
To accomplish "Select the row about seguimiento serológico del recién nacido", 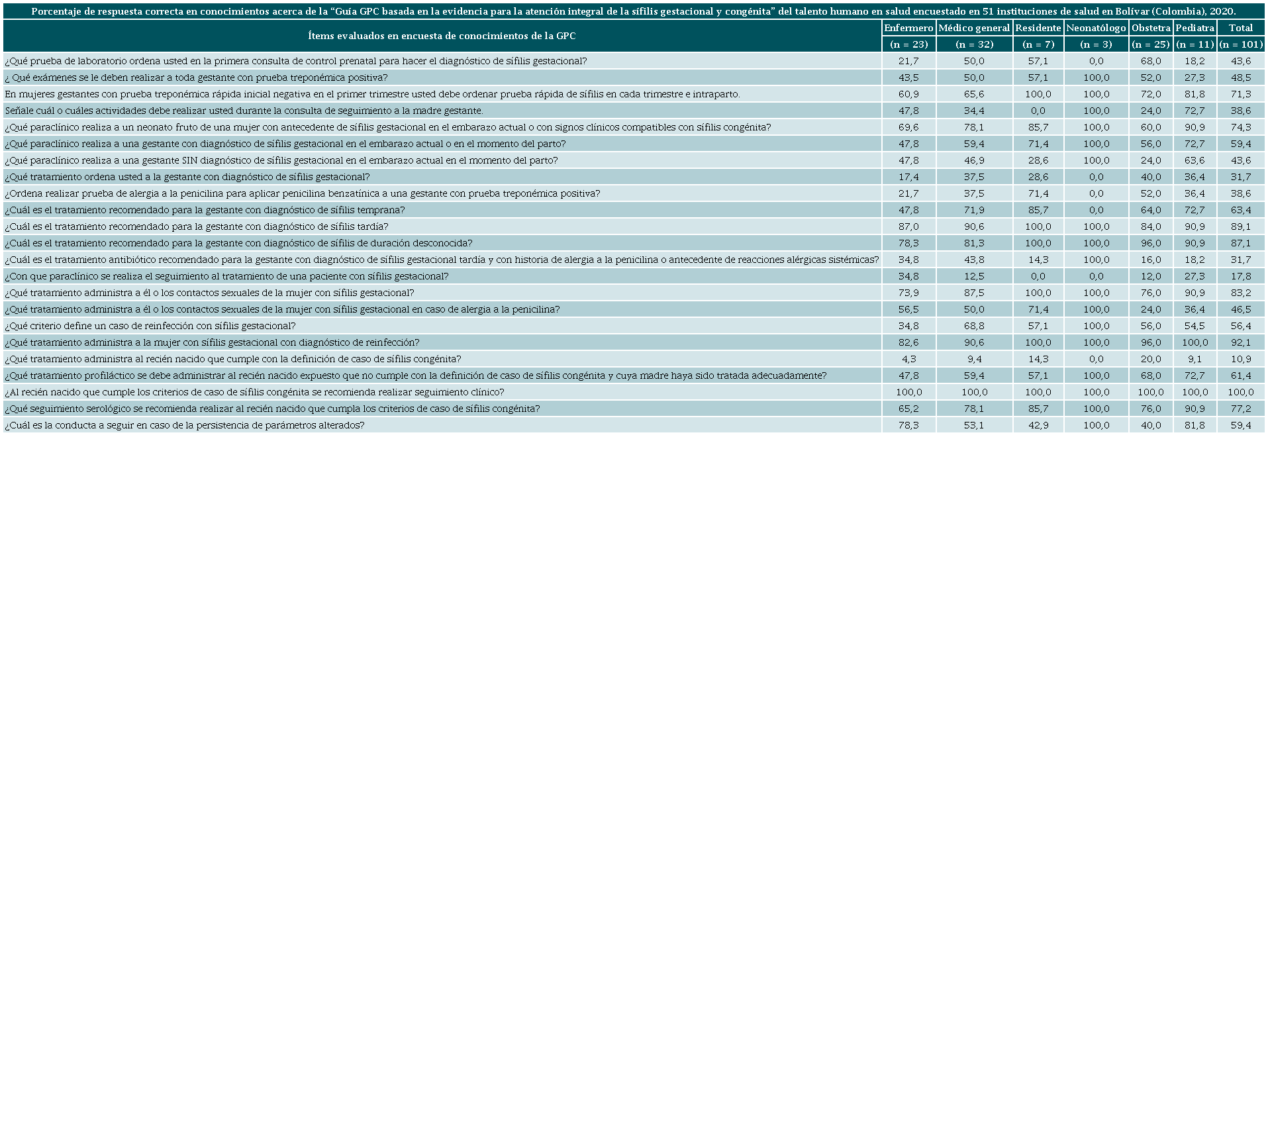I will [x=272, y=409].
